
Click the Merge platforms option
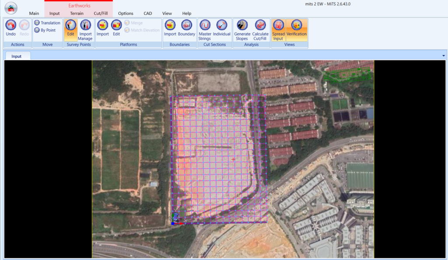tap(134, 23)
